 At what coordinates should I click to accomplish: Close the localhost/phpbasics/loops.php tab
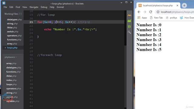[177, 5]
